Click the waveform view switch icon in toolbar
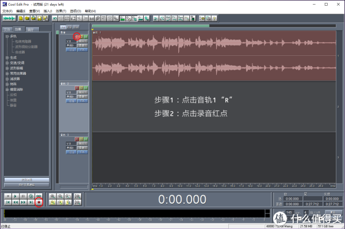Image resolution: width=345 pixels, height=229 pixels. pos(9,18)
